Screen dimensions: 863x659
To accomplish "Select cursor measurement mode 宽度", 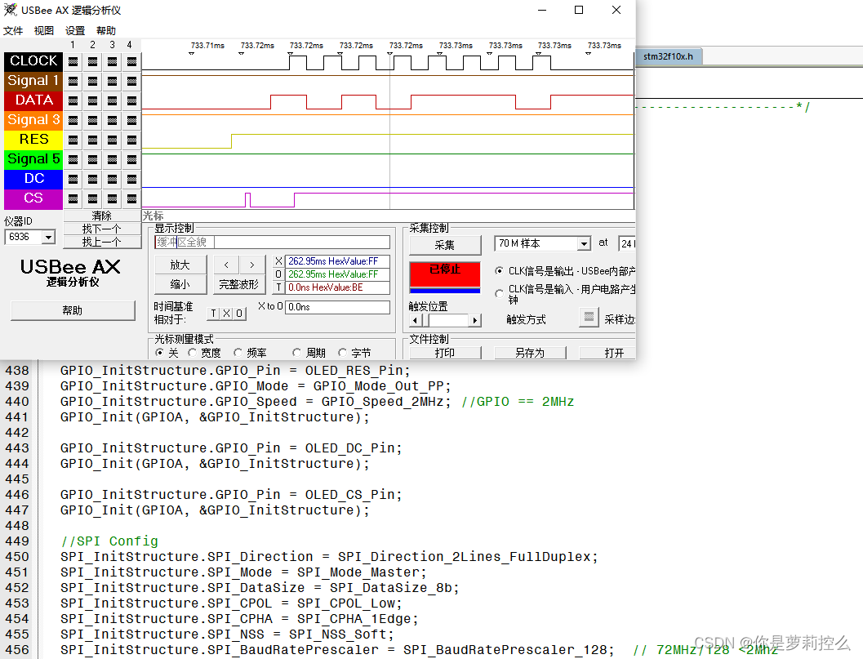I will point(192,352).
